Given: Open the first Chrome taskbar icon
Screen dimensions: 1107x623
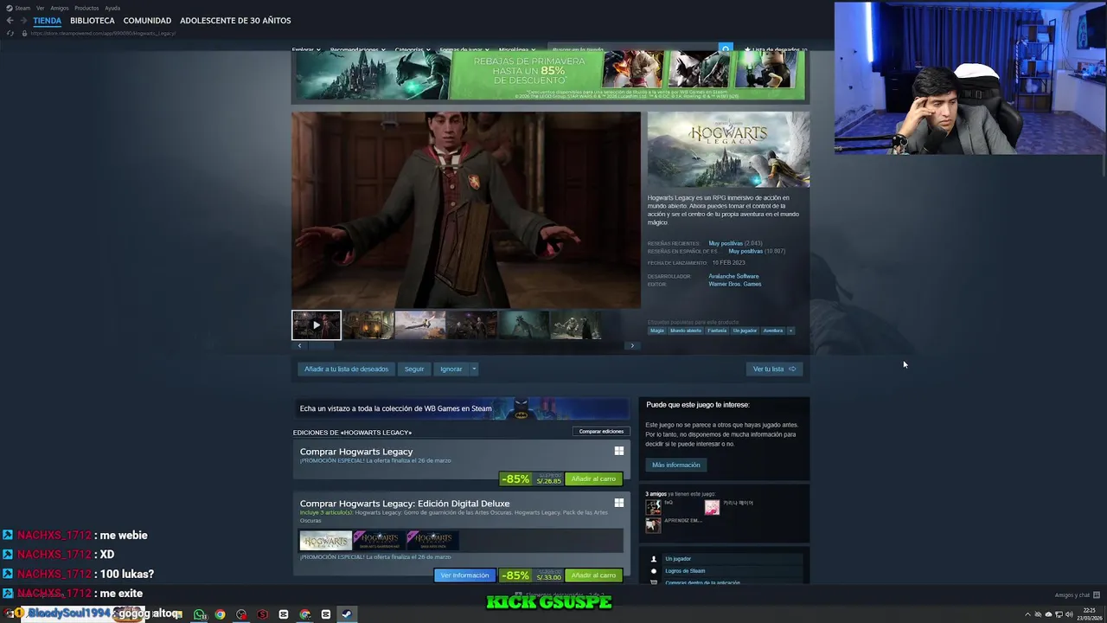Looking at the screenshot, I should (221, 614).
